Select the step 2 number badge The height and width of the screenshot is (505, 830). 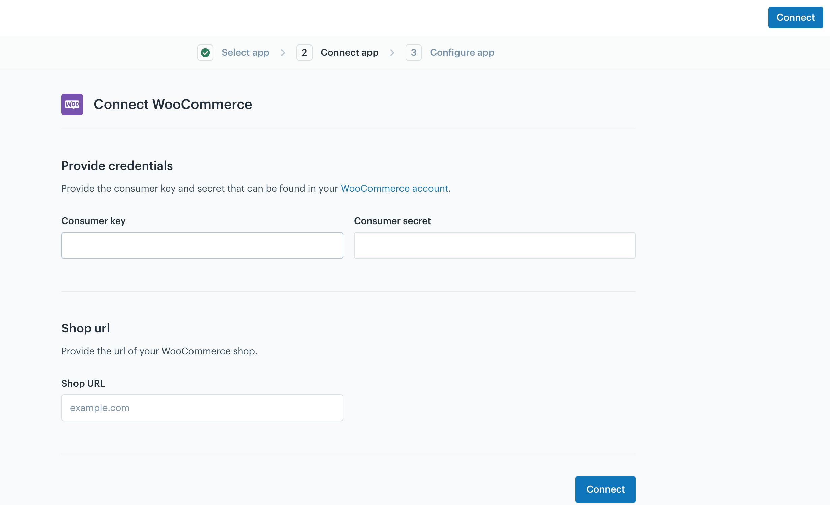click(x=304, y=53)
